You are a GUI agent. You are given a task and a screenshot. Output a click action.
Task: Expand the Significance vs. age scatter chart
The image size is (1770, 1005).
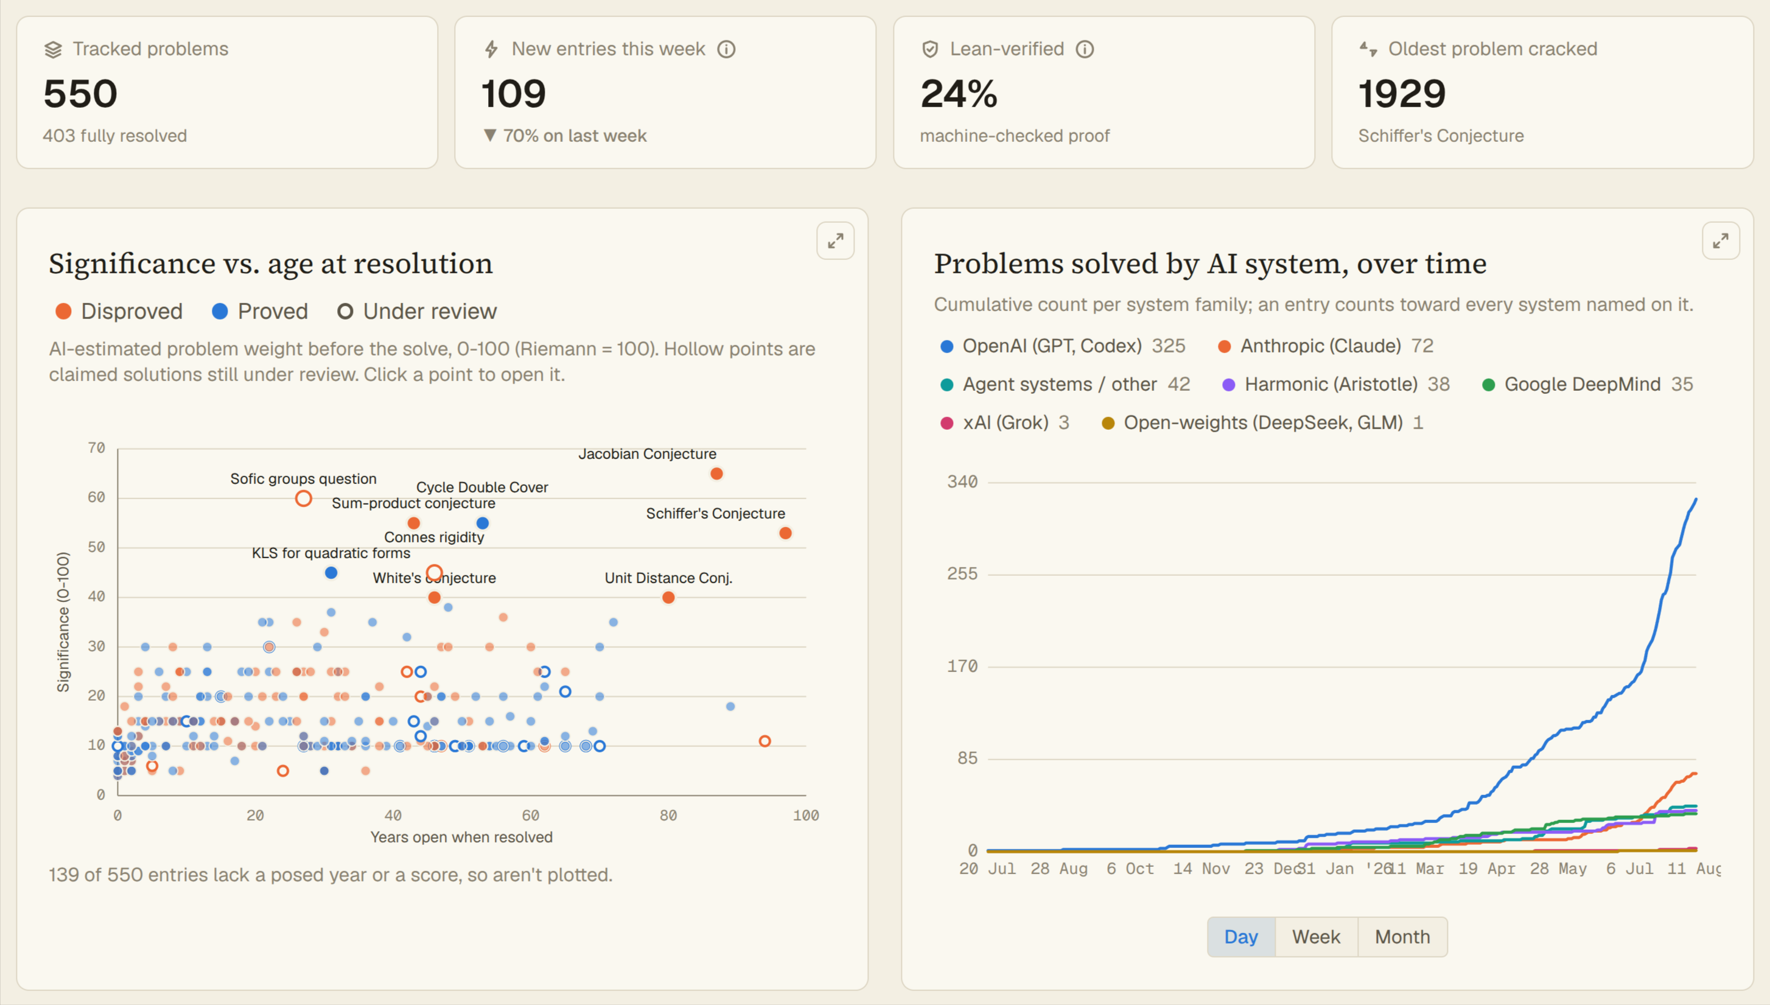(x=835, y=241)
